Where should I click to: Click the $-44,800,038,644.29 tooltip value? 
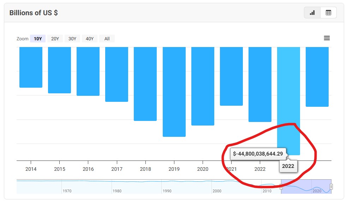click(258, 154)
